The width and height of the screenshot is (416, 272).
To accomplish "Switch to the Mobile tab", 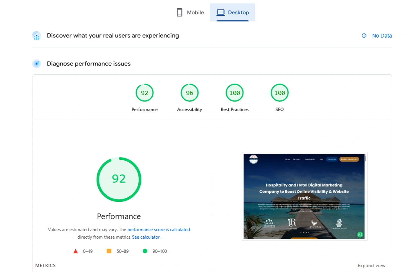I will click(x=190, y=13).
